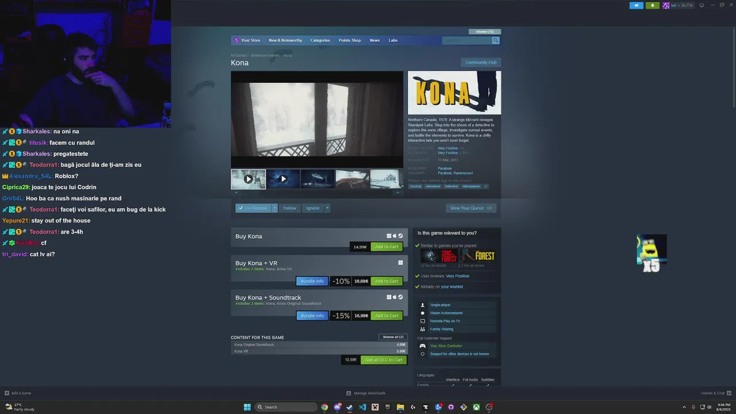Open Very Positive user reviews link
The height and width of the screenshot is (414, 736).
pos(458,276)
